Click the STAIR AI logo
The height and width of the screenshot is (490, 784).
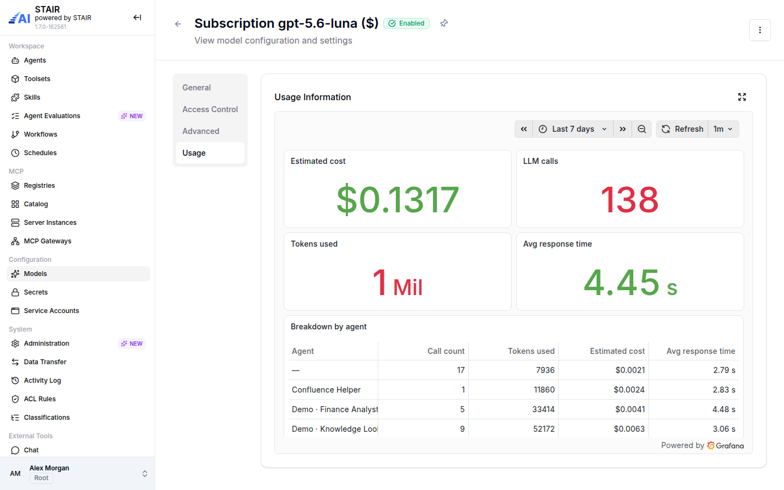(20, 18)
